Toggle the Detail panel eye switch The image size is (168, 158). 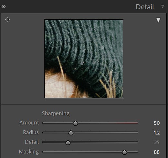coord(4,6)
